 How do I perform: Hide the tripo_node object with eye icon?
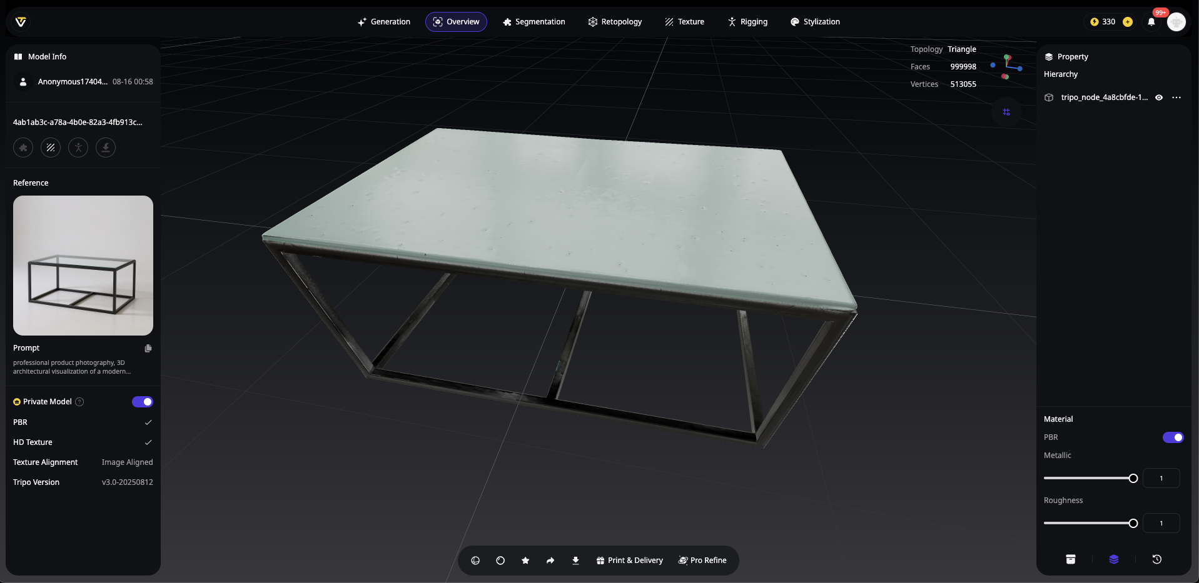tap(1159, 97)
